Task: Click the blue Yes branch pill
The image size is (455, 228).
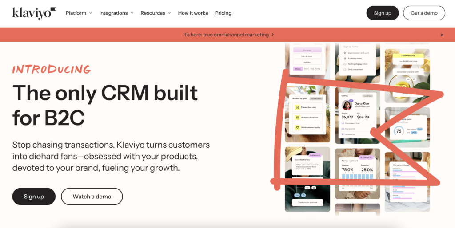Action: (x=297, y=195)
